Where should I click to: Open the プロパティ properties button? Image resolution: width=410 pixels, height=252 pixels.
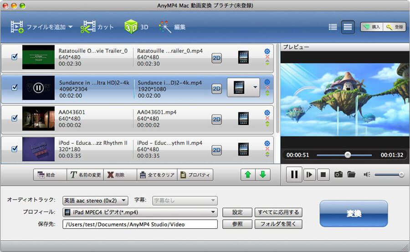pyautogui.click(x=195, y=175)
